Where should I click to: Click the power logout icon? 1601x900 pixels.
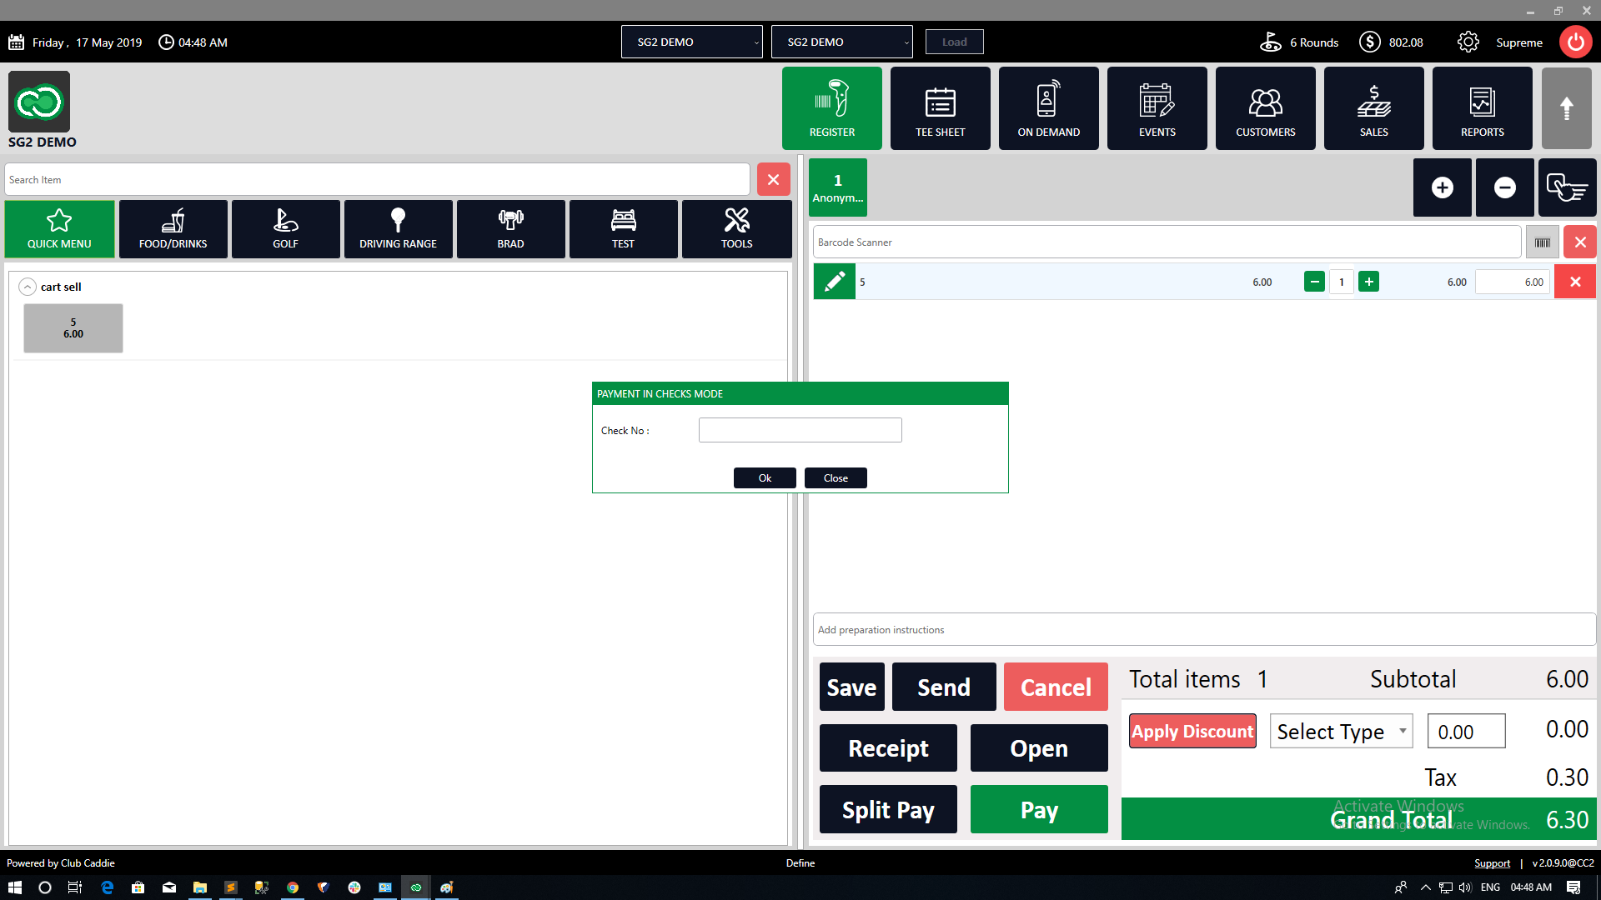tap(1575, 42)
